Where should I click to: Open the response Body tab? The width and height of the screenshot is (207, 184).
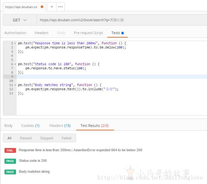pyautogui.click(x=8, y=126)
